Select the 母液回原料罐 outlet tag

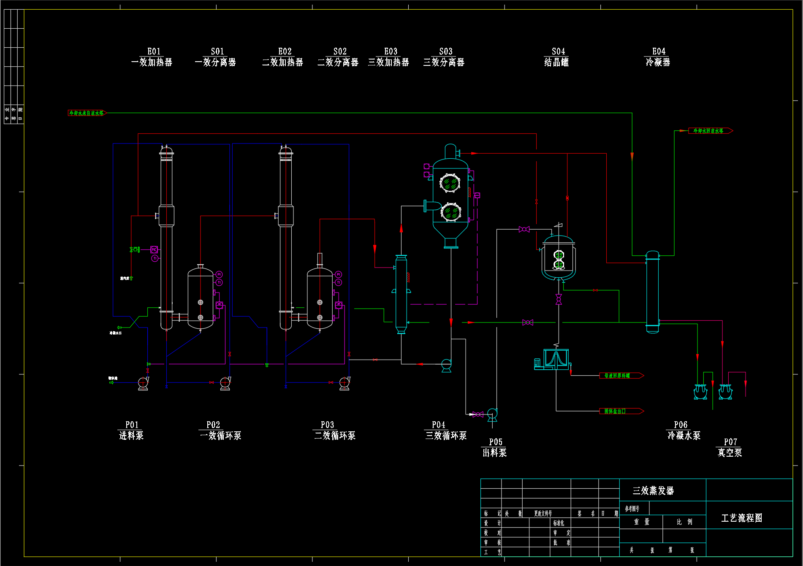(621, 376)
